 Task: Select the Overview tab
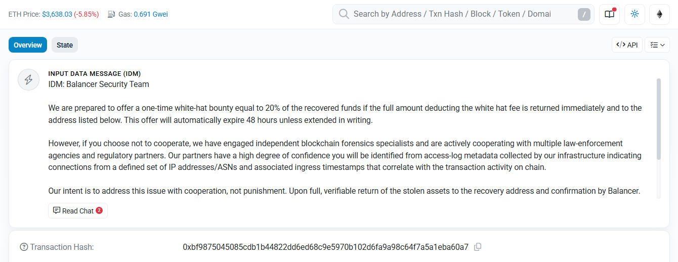[x=28, y=45]
